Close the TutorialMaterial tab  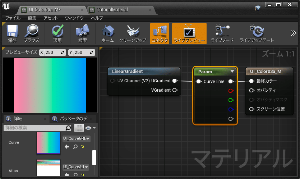150,10
